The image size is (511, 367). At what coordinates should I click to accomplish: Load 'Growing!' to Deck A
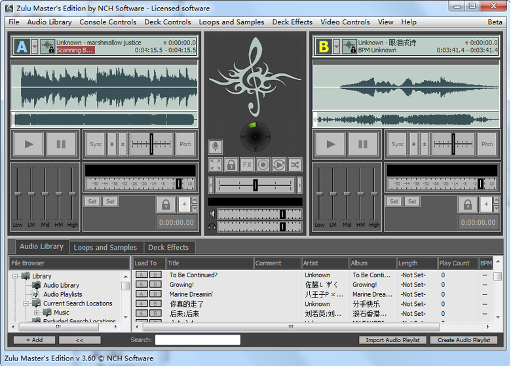[x=141, y=284]
